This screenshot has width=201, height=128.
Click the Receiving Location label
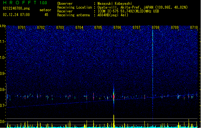[74, 7]
